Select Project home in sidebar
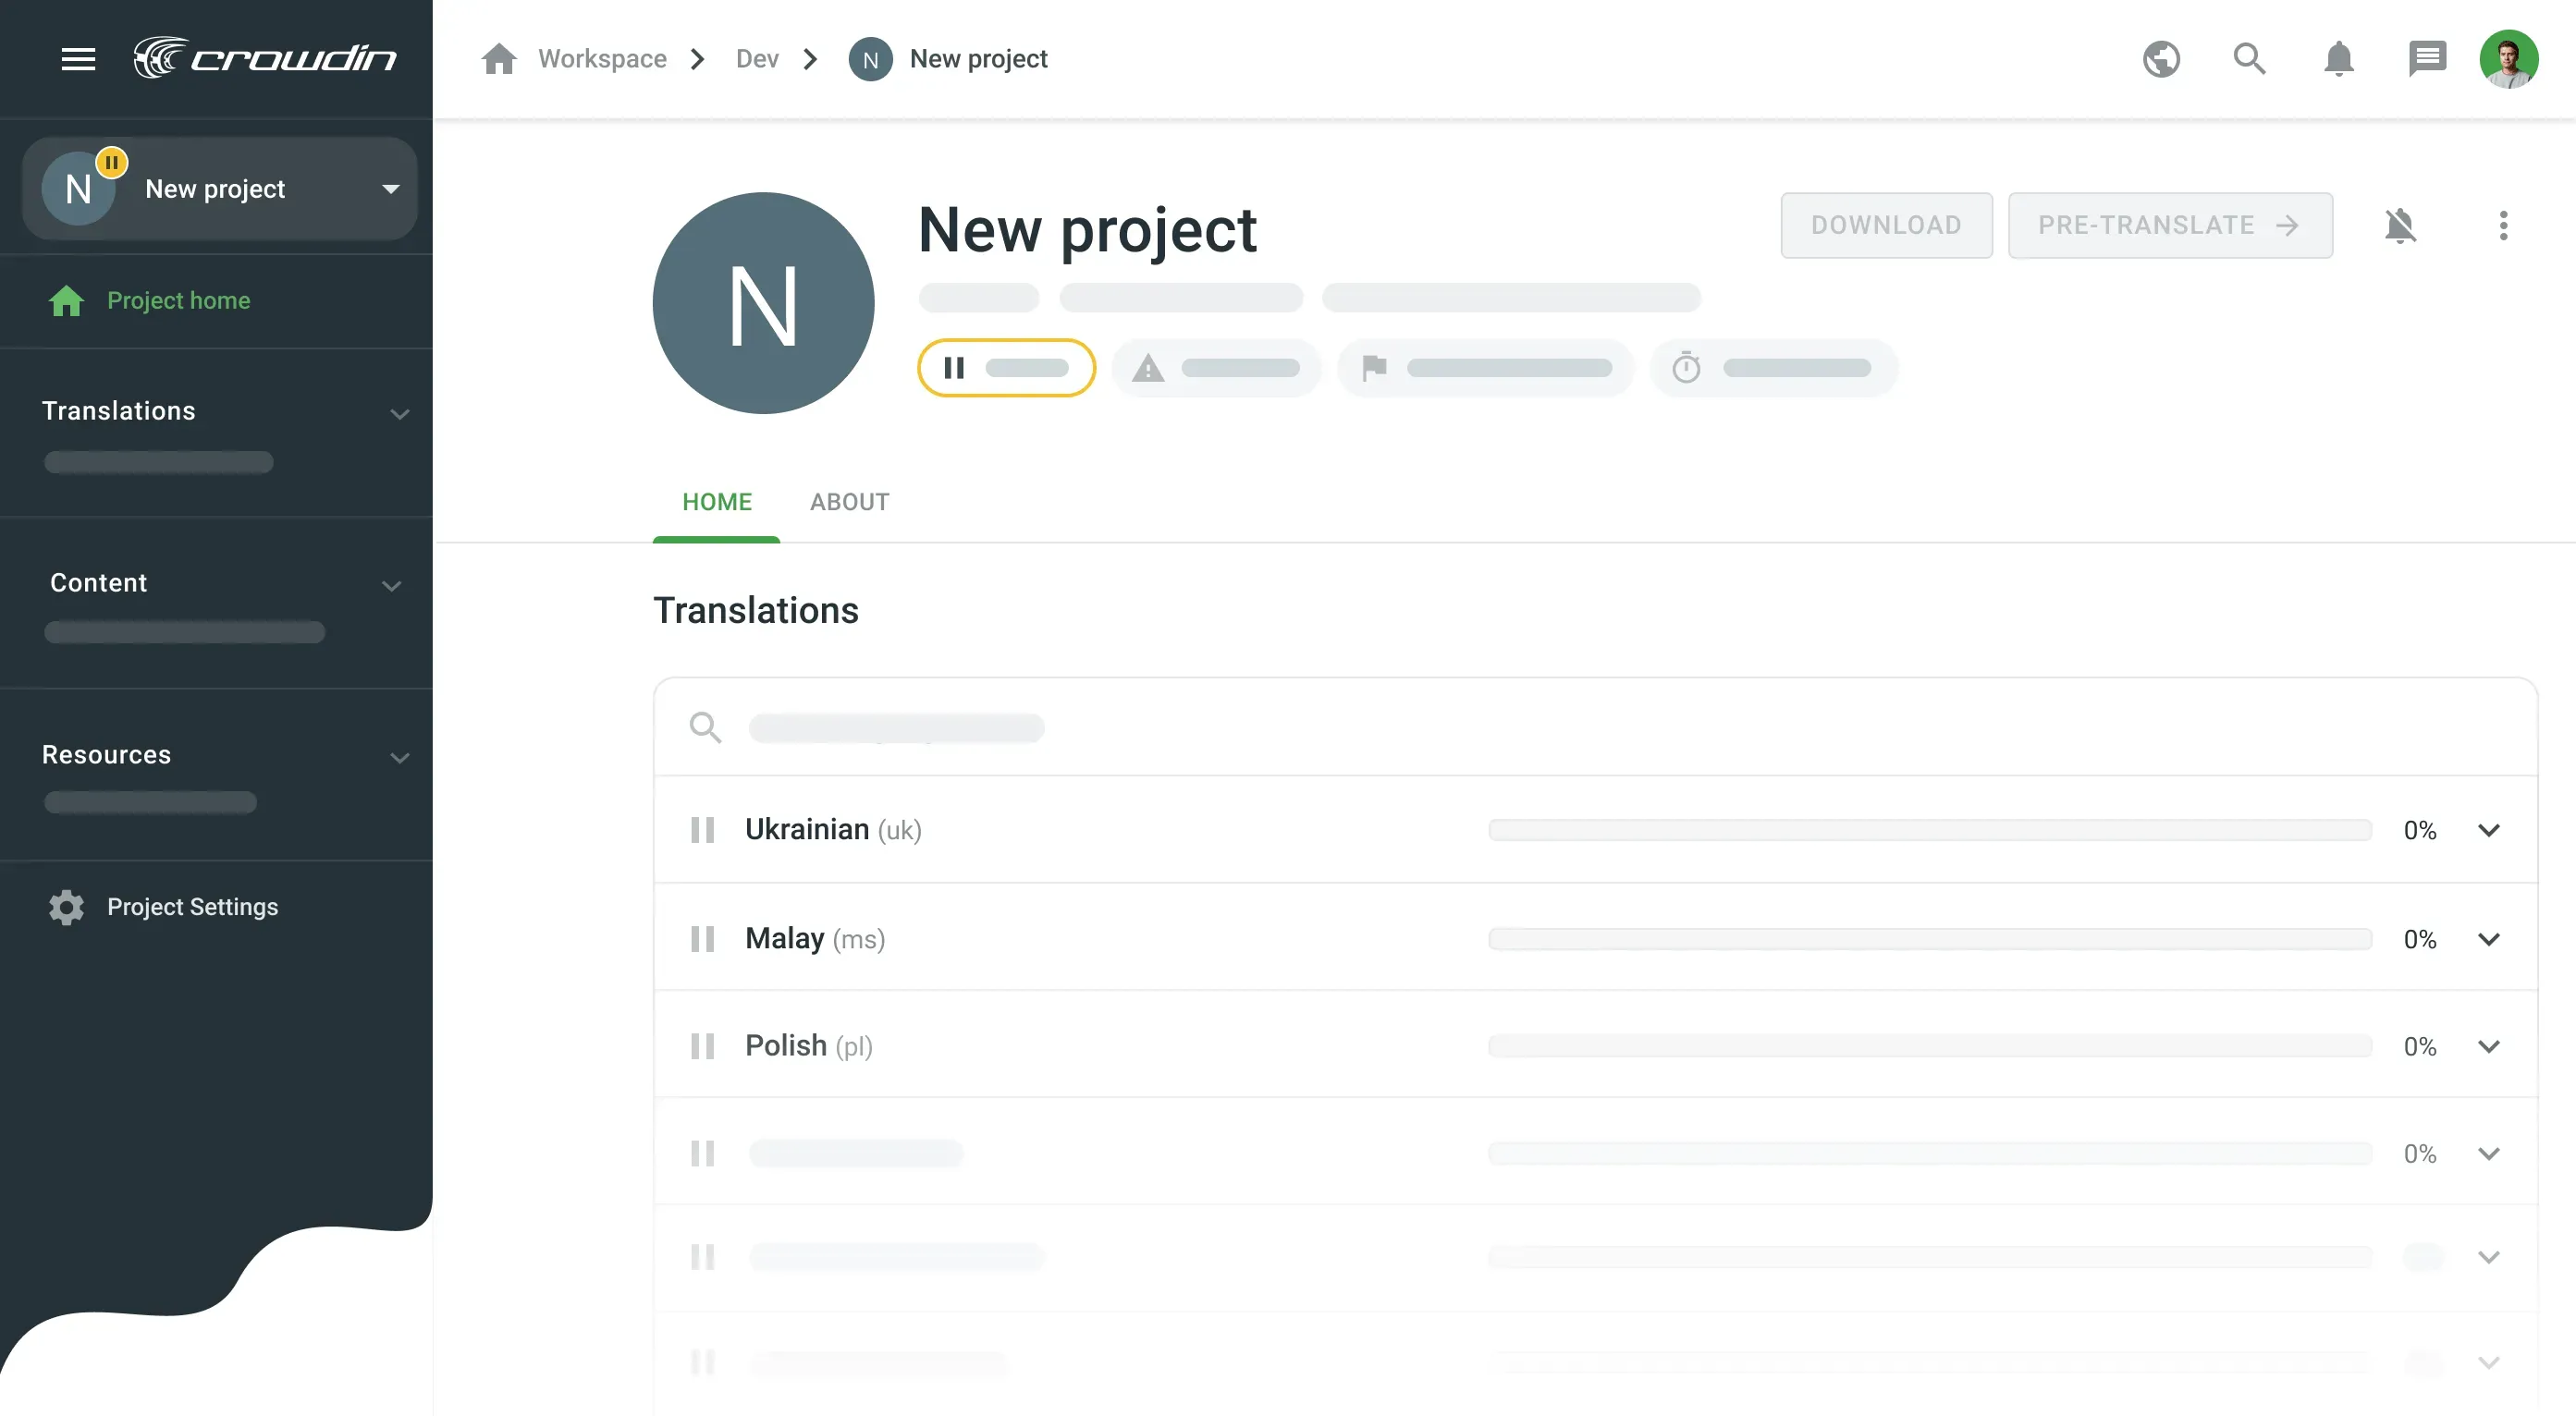Viewport: 2576px width, 1416px height. [178, 300]
